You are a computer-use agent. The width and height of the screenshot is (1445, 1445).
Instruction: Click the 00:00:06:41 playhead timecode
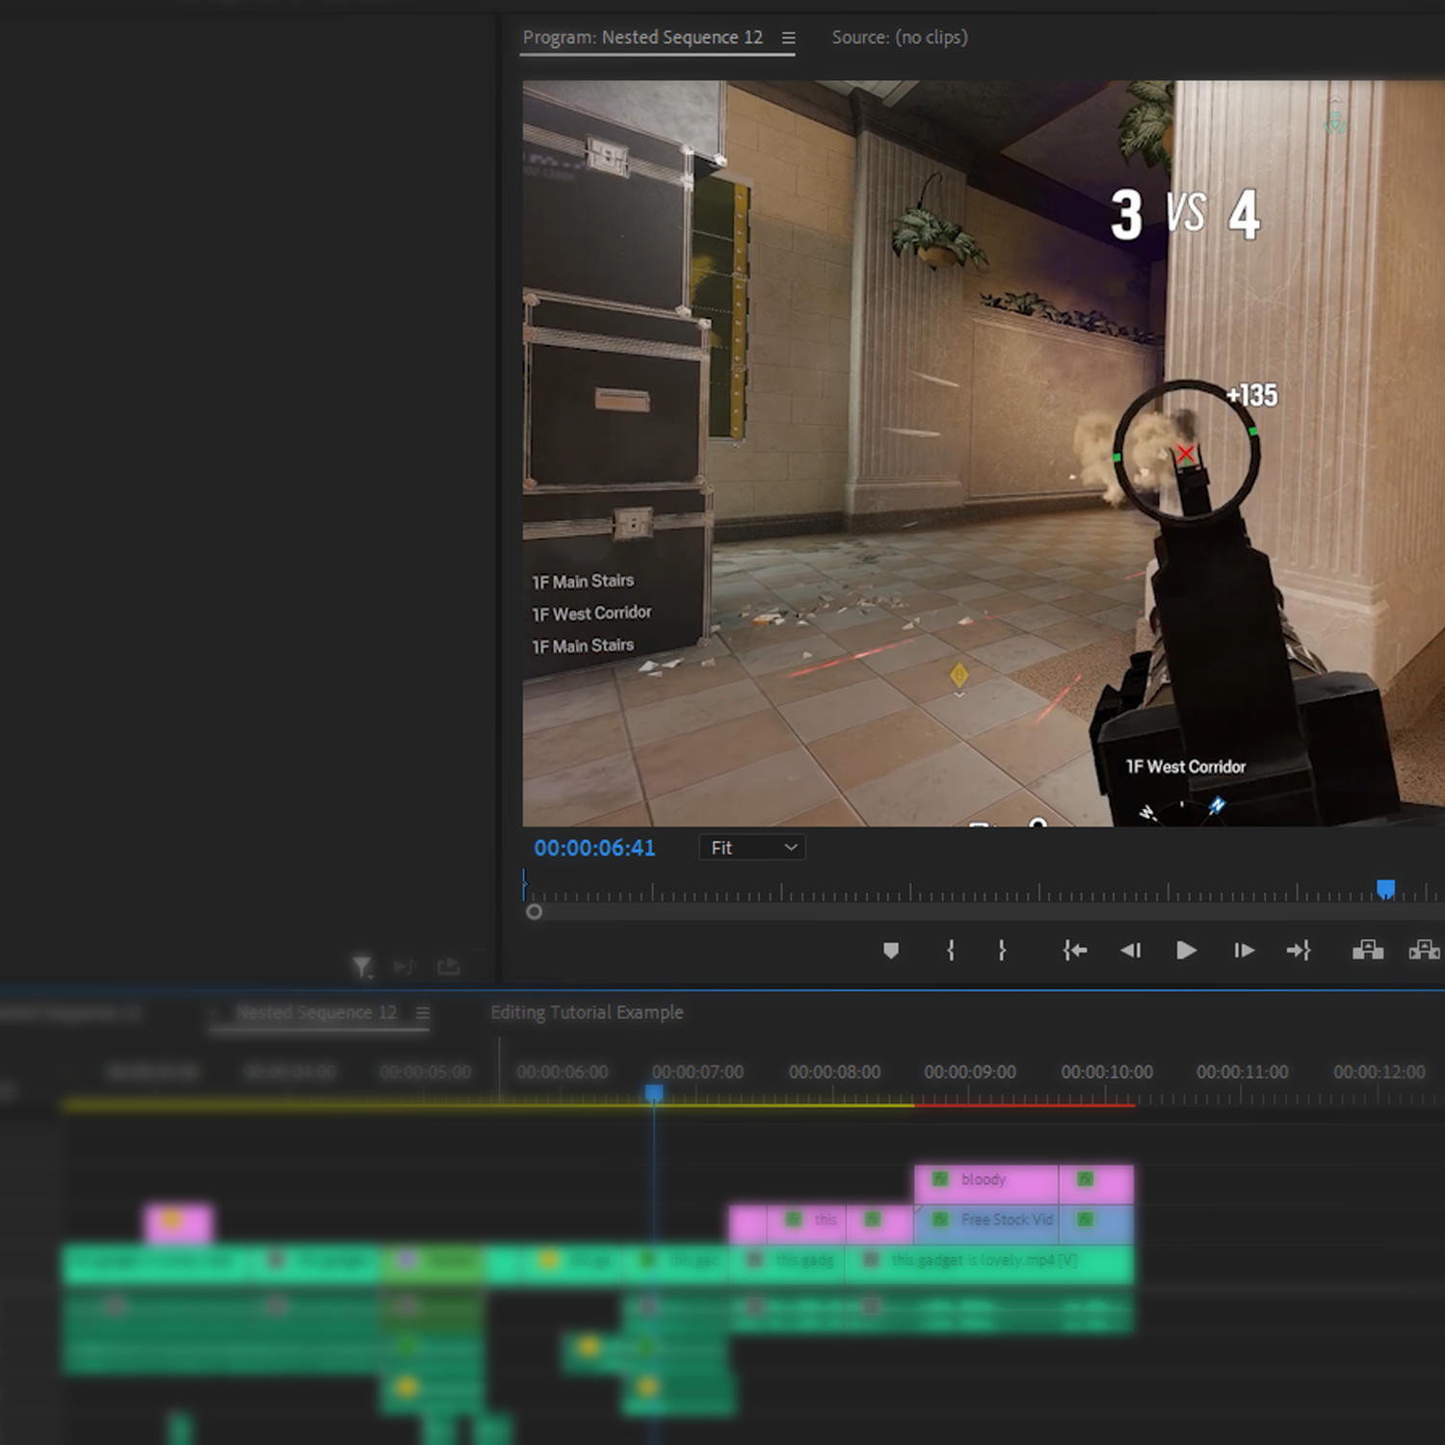tap(594, 848)
